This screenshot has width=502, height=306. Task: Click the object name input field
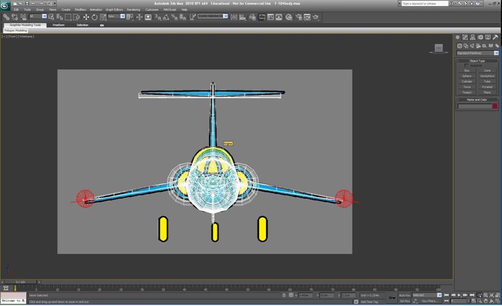[474, 106]
